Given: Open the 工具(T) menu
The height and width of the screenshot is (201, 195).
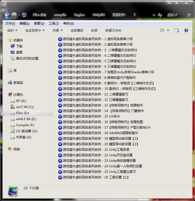Looking at the screenshot, I should [54, 23].
